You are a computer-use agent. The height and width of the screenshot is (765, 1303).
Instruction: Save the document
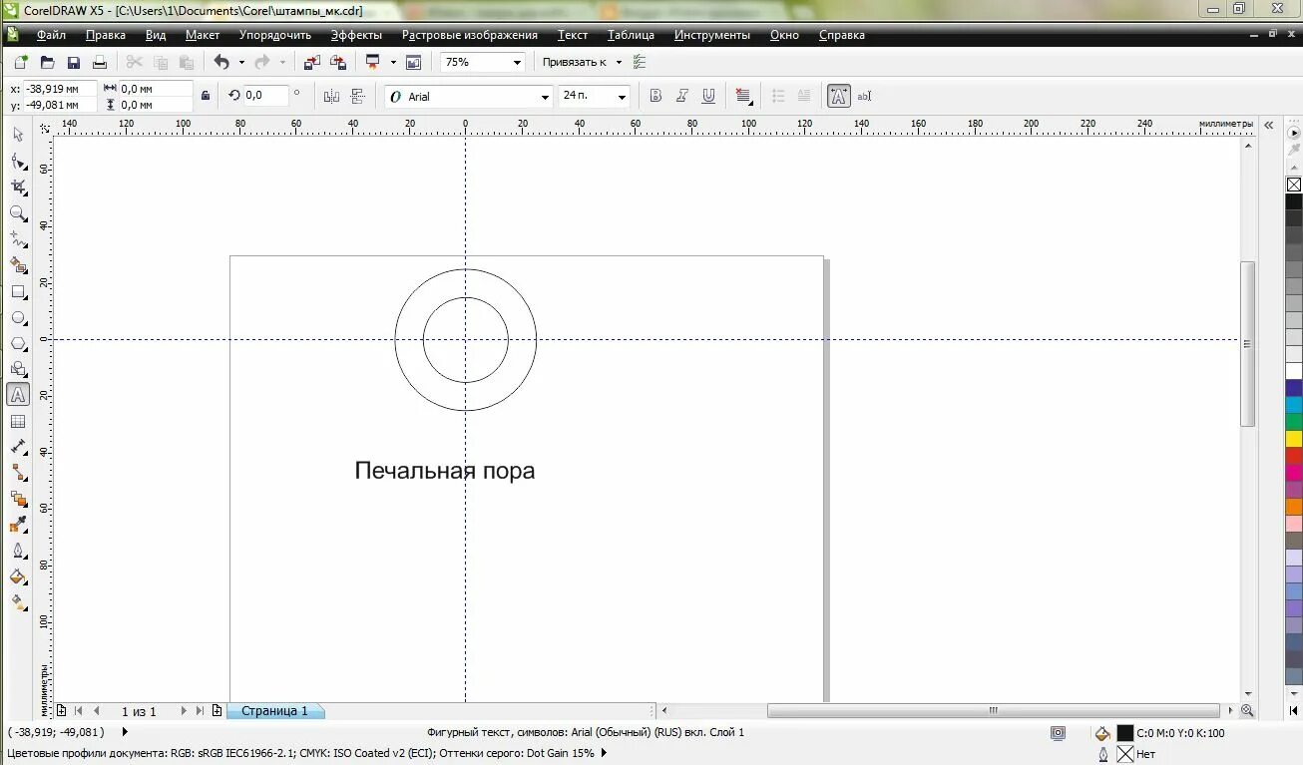[73, 62]
